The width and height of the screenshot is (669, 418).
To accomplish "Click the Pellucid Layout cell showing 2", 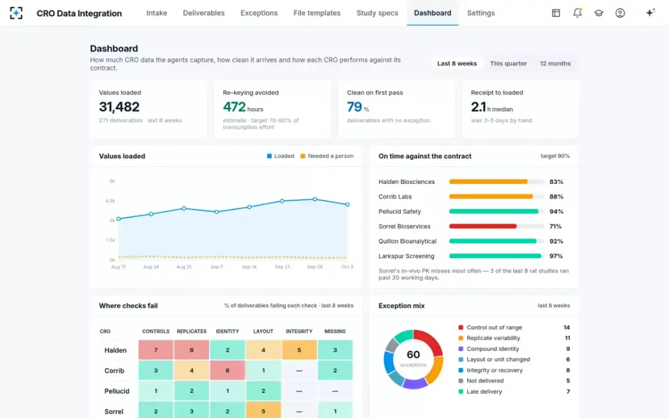I will pyautogui.click(x=263, y=391).
